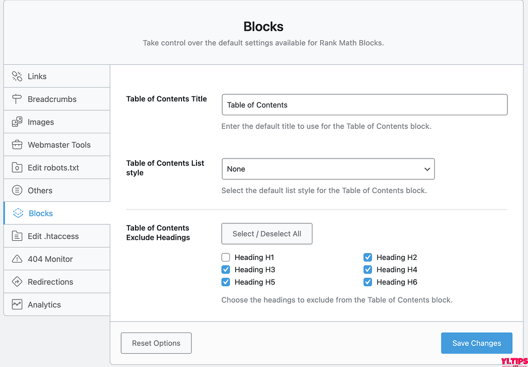
Task: Click the Table of Contents Title label
Action: pos(167,99)
